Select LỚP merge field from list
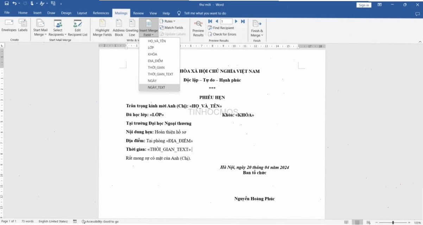Image resolution: width=423 pixels, height=225 pixels. click(x=159, y=47)
